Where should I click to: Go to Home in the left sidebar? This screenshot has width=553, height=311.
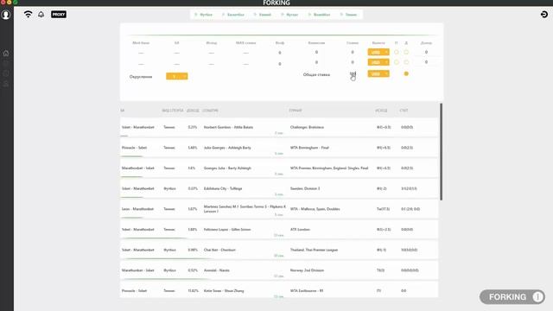click(6, 54)
